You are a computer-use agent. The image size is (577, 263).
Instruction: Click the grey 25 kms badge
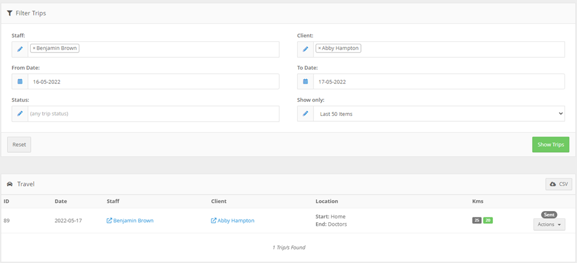tap(477, 220)
